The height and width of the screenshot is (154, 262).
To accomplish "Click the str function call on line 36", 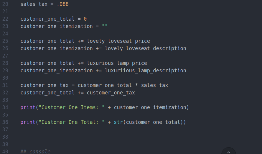I will pos(118,122).
